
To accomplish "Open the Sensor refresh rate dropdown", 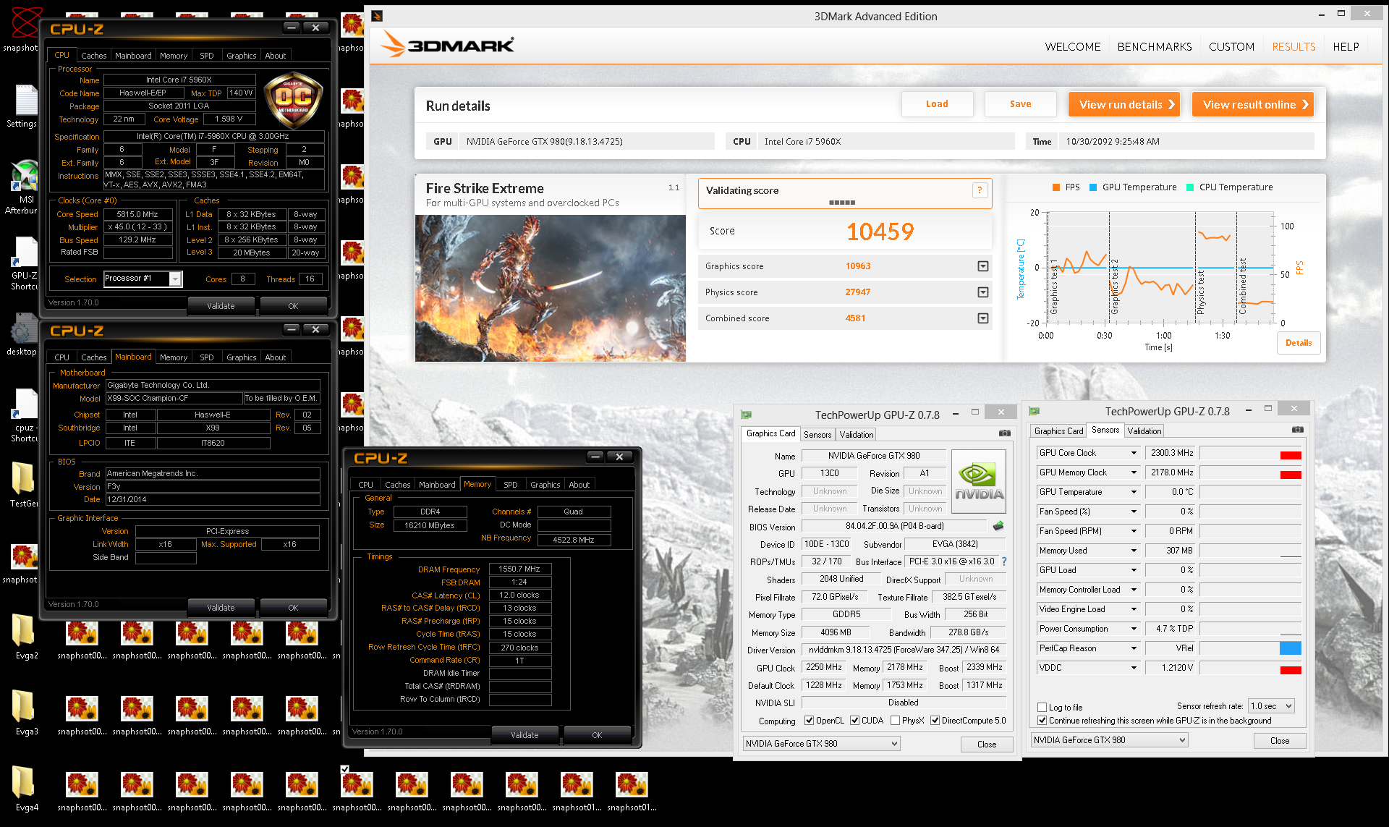I will pyautogui.click(x=1271, y=706).
